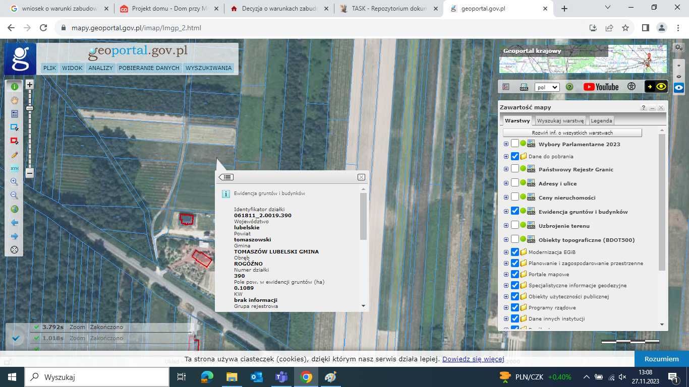Image resolution: width=689 pixels, height=387 pixels.
Task: Accept cookies with Rozumiem button
Action: (x=661, y=359)
